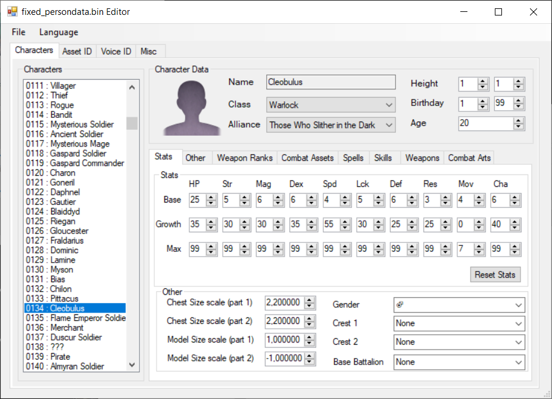Switch to the Voice ID tab

pyautogui.click(x=116, y=51)
